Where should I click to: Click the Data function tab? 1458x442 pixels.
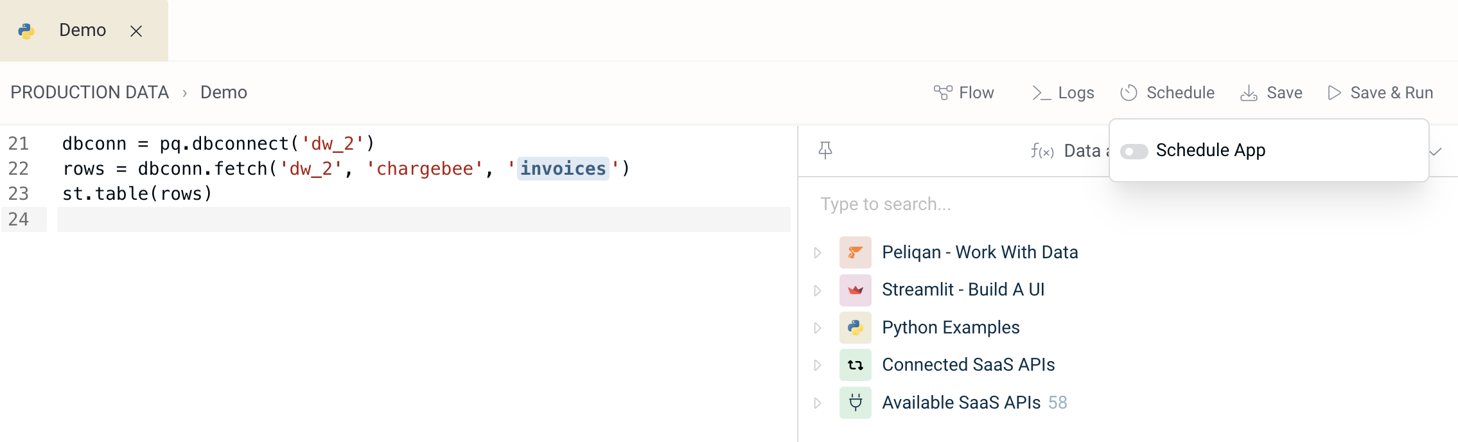pos(1069,151)
